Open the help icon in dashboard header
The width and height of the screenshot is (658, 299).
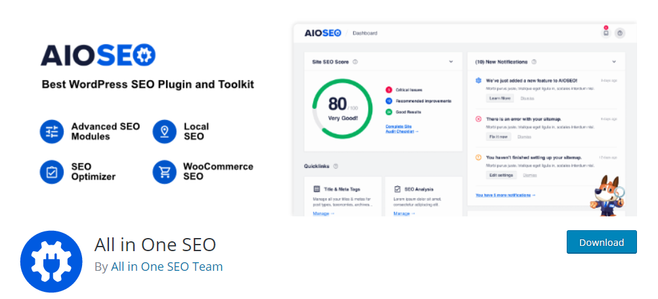coord(620,33)
